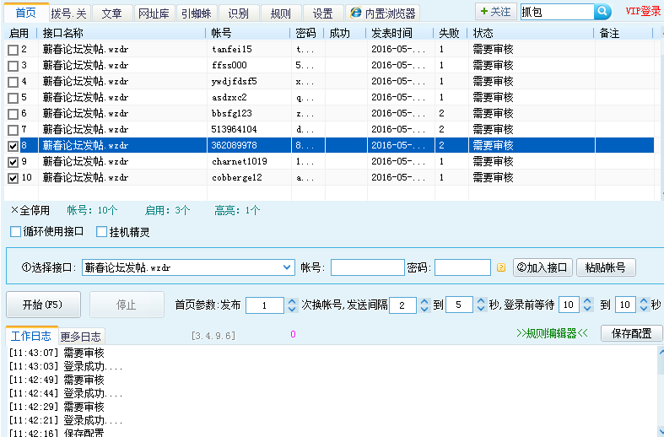664x437 pixels.
Task: Uncheck row 8 account 362089978
Action: tap(13, 146)
